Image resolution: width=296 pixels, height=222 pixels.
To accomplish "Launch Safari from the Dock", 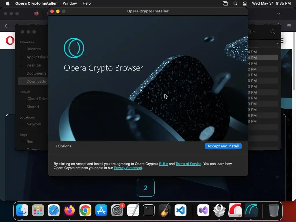I will [53, 210].
